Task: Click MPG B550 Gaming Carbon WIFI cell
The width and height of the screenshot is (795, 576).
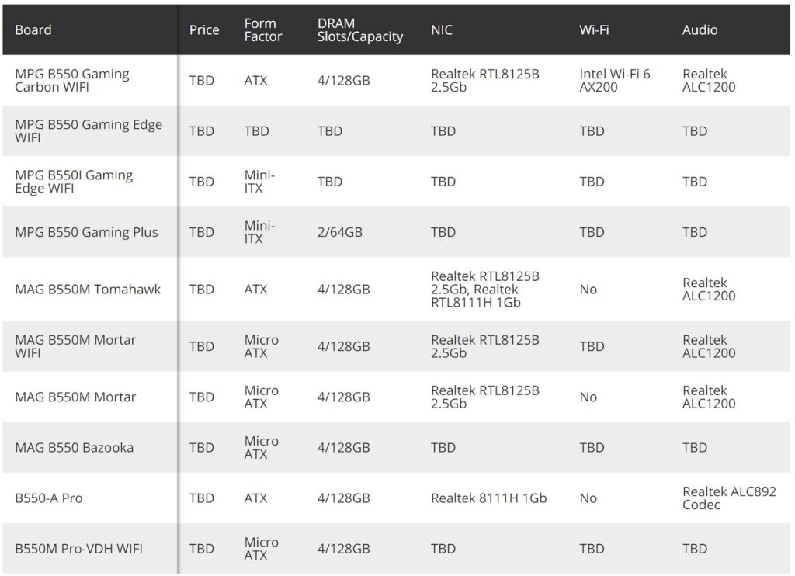Action: point(72,81)
